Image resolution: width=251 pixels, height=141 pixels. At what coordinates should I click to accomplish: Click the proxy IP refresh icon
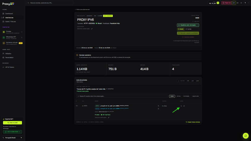click(x=184, y=106)
